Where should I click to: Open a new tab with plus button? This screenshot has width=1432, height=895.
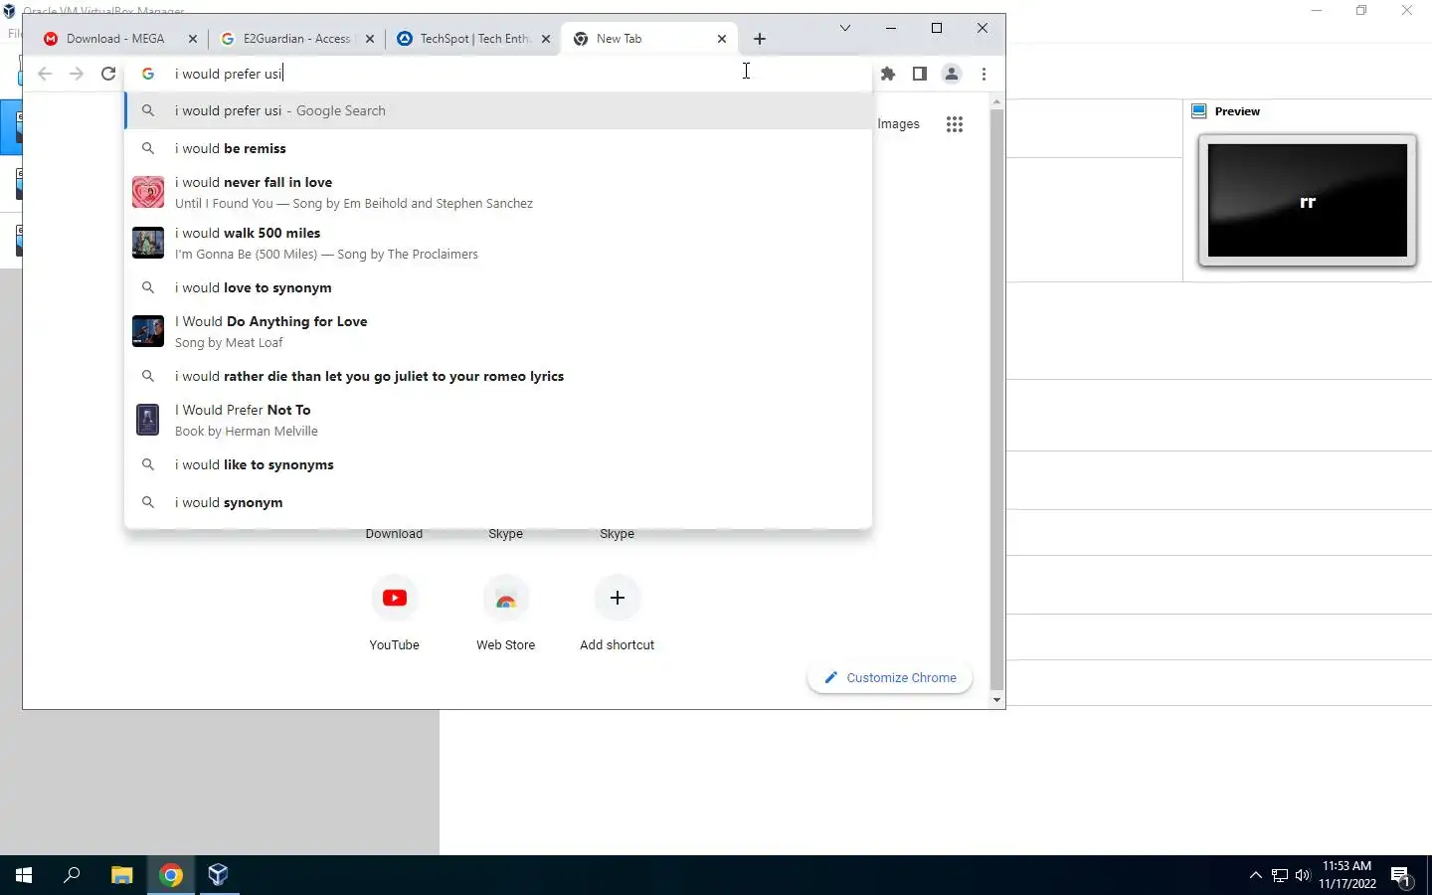point(760,39)
